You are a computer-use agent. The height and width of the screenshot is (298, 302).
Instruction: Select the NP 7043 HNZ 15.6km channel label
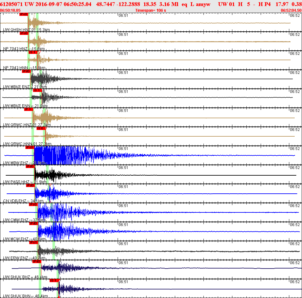[24, 49]
